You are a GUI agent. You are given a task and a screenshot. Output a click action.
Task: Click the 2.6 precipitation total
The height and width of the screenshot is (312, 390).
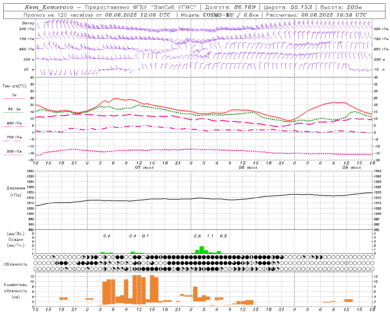[x=197, y=236]
